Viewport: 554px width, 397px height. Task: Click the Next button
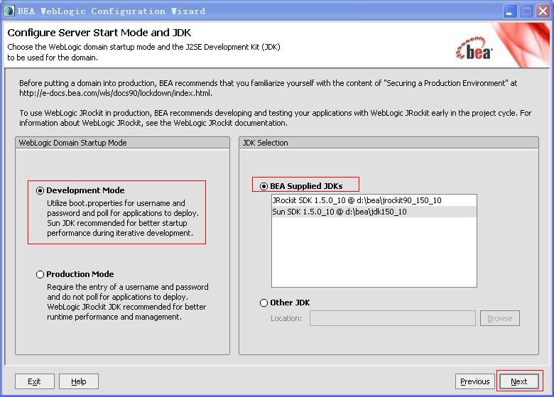(x=518, y=381)
